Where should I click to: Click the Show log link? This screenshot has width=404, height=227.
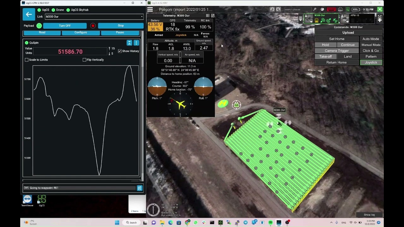369,215
